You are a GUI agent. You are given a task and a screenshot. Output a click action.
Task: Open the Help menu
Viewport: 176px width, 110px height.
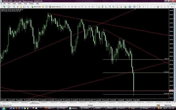click(x=37, y=4)
